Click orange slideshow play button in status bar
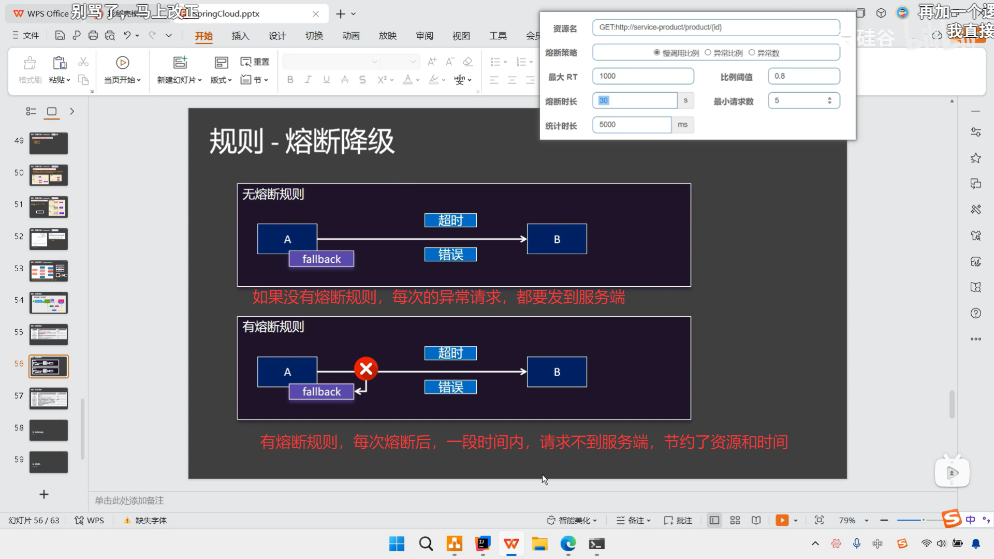The width and height of the screenshot is (994, 559). point(782,520)
